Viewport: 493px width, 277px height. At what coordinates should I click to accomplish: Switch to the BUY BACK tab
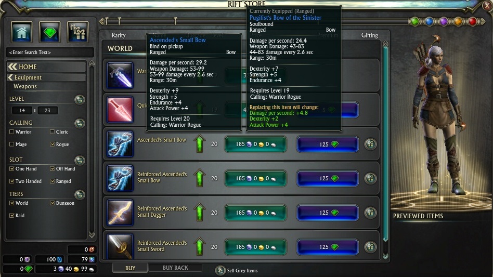point(175,268)
